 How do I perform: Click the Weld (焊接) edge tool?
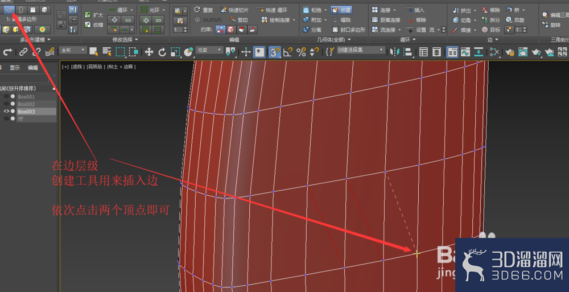pyautogui.click(x=461, y=30)
